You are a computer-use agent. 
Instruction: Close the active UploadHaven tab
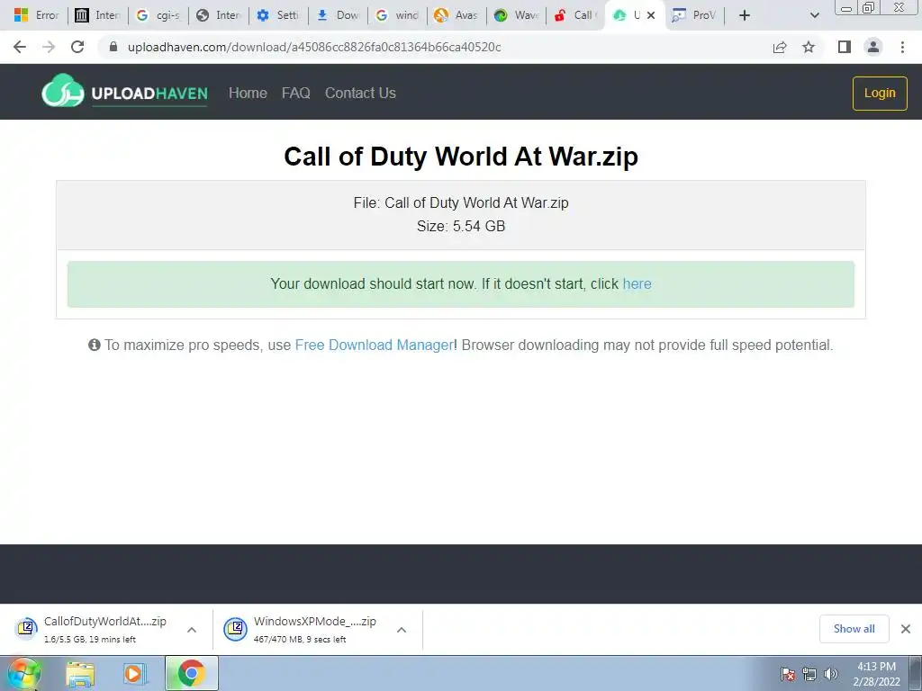click(651, 15)
